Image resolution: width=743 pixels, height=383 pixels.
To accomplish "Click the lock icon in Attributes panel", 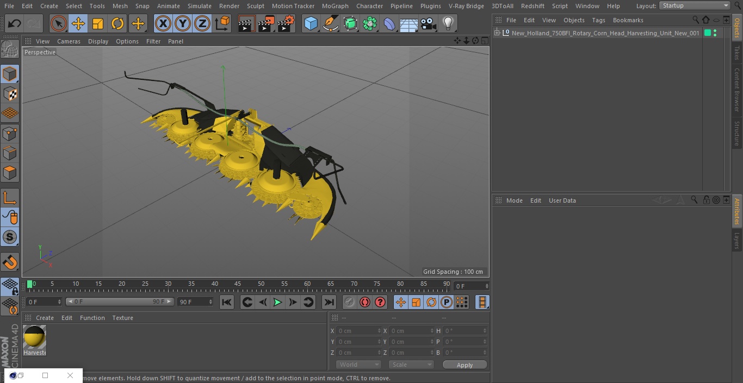I will pyautogui.click(x=706, y=200).
